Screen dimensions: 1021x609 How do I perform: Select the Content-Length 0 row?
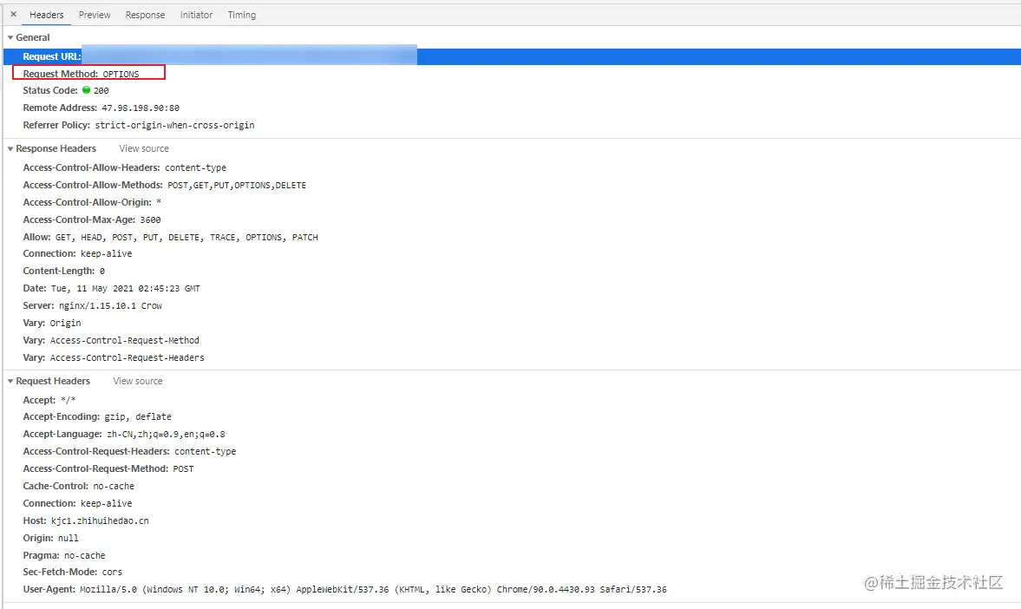64,271
